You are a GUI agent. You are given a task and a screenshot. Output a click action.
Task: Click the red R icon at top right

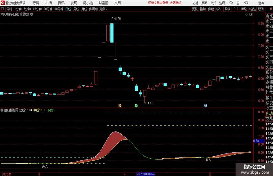click(x=271, y=9)
